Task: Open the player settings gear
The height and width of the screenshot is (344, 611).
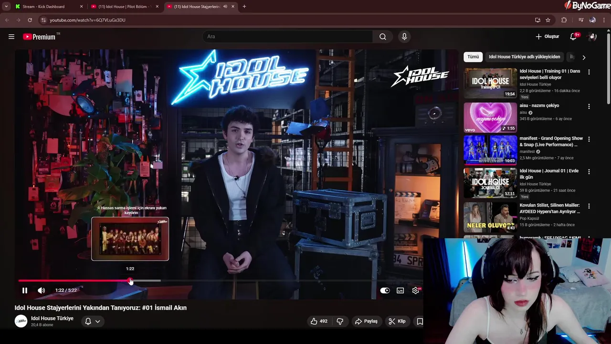Action: (416, 290)
